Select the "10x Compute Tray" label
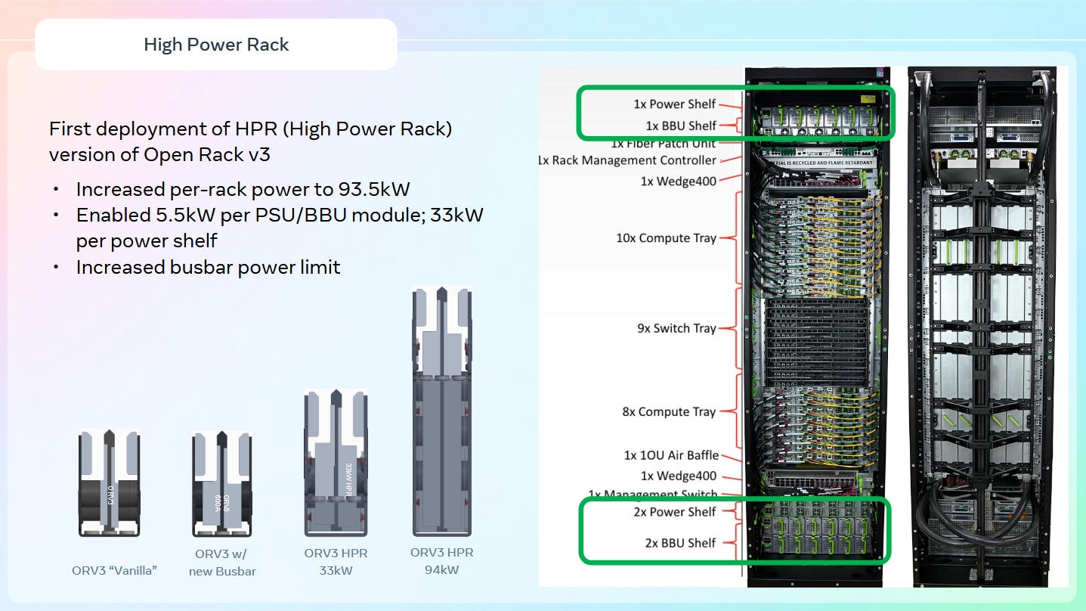 (666, 237)
